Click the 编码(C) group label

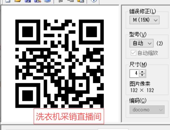tap(138, 101)
